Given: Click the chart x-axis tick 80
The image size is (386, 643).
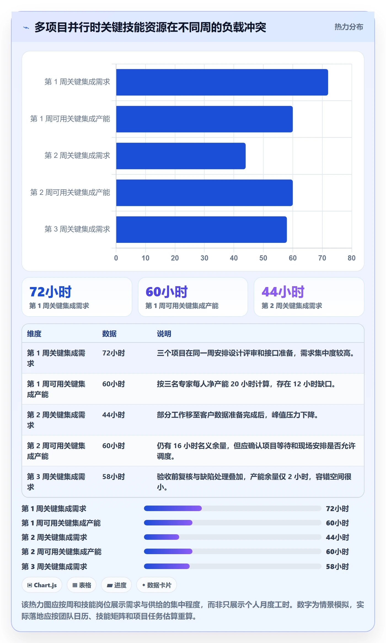Looking at the screenshot, I should click(x=352, y=258).
